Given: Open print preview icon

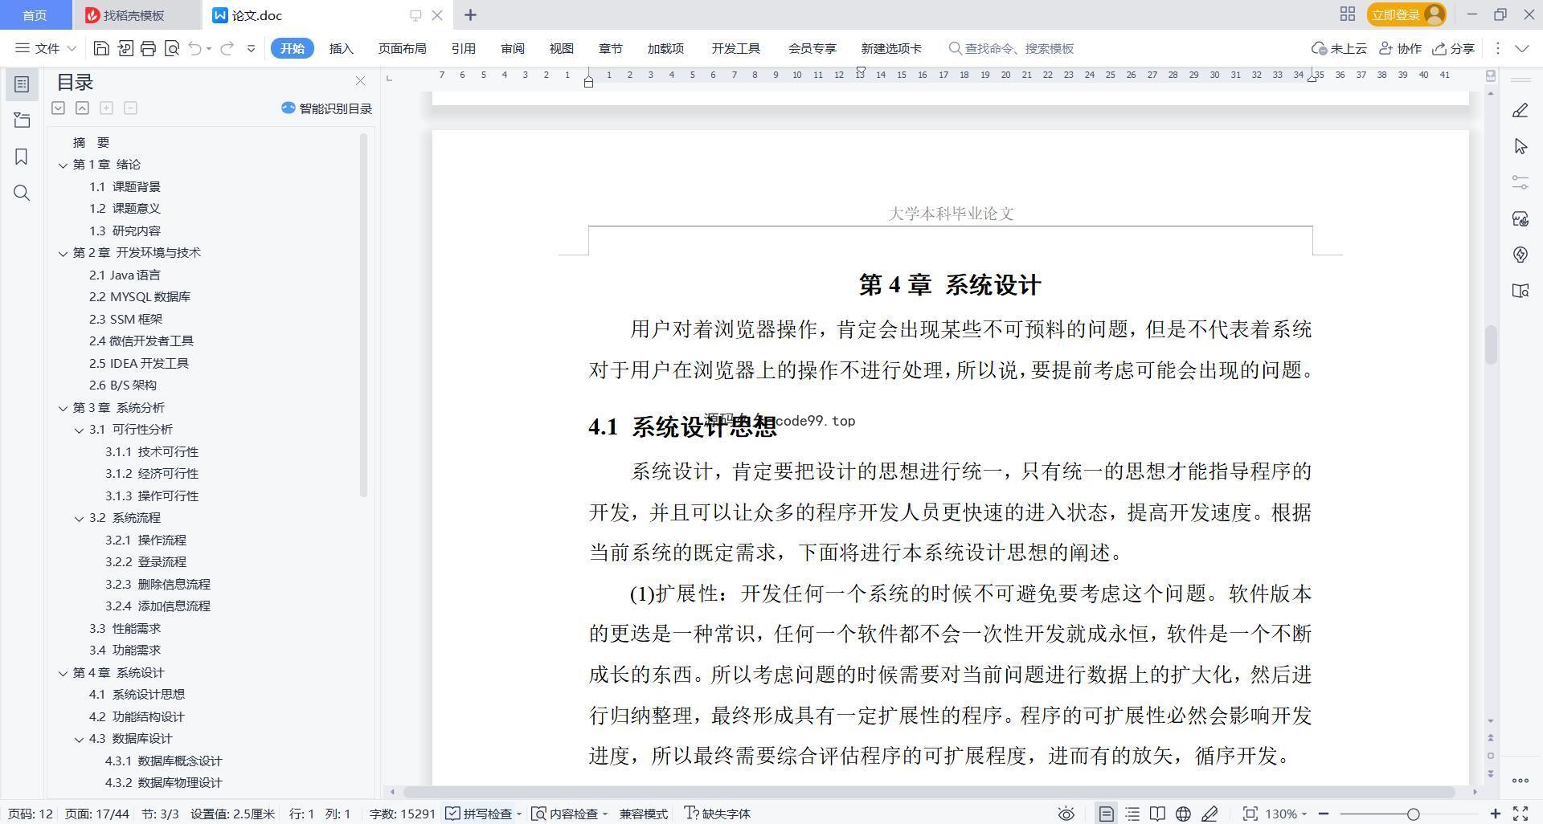Looking at the screenshot, I should coord(171,48).
